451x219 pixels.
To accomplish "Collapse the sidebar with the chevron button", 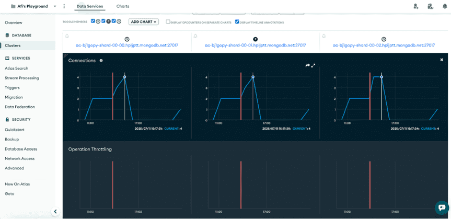I will tap(55, 212).
